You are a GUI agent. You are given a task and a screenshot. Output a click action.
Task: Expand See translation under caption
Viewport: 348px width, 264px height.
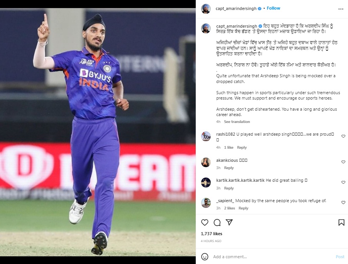click(237, 121)
